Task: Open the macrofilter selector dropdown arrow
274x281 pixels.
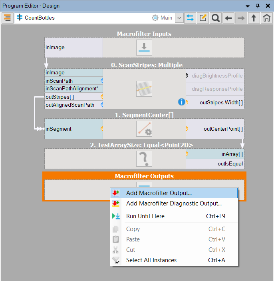Action: point(179,18)
